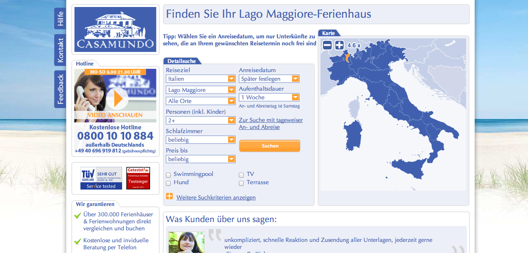This screenshot has height=253, width=528.
Task: Click the TÜV Saarland service badge
Action: [x=101, y=178]
